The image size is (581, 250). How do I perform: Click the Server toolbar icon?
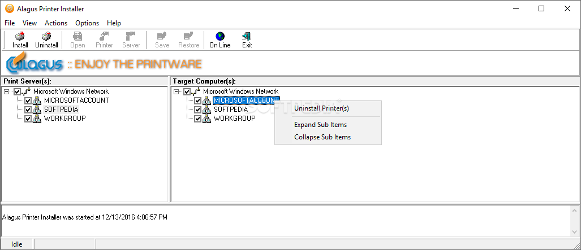131,37
